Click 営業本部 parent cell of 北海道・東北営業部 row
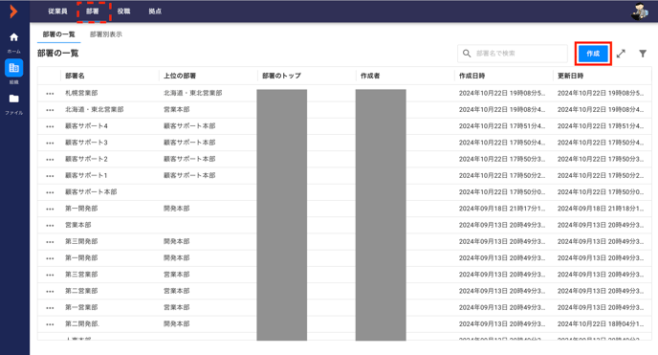The image size is (658, 355). tap(177, 109)
